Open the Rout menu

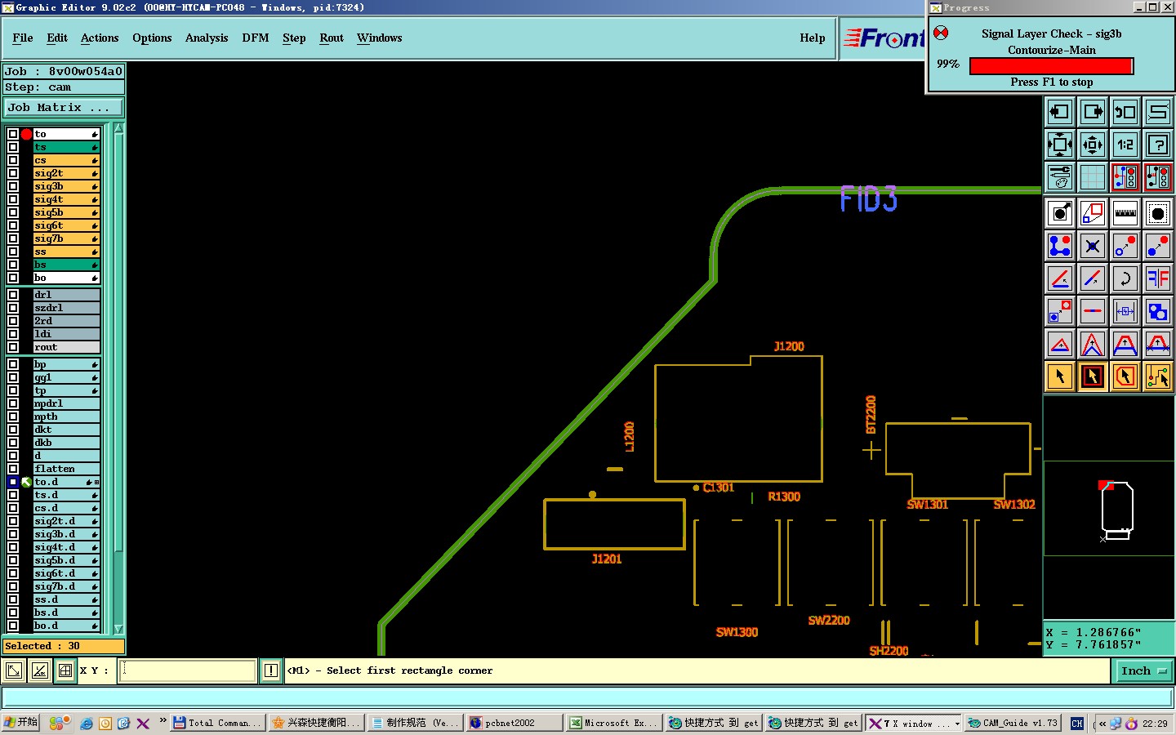point(332,38)
